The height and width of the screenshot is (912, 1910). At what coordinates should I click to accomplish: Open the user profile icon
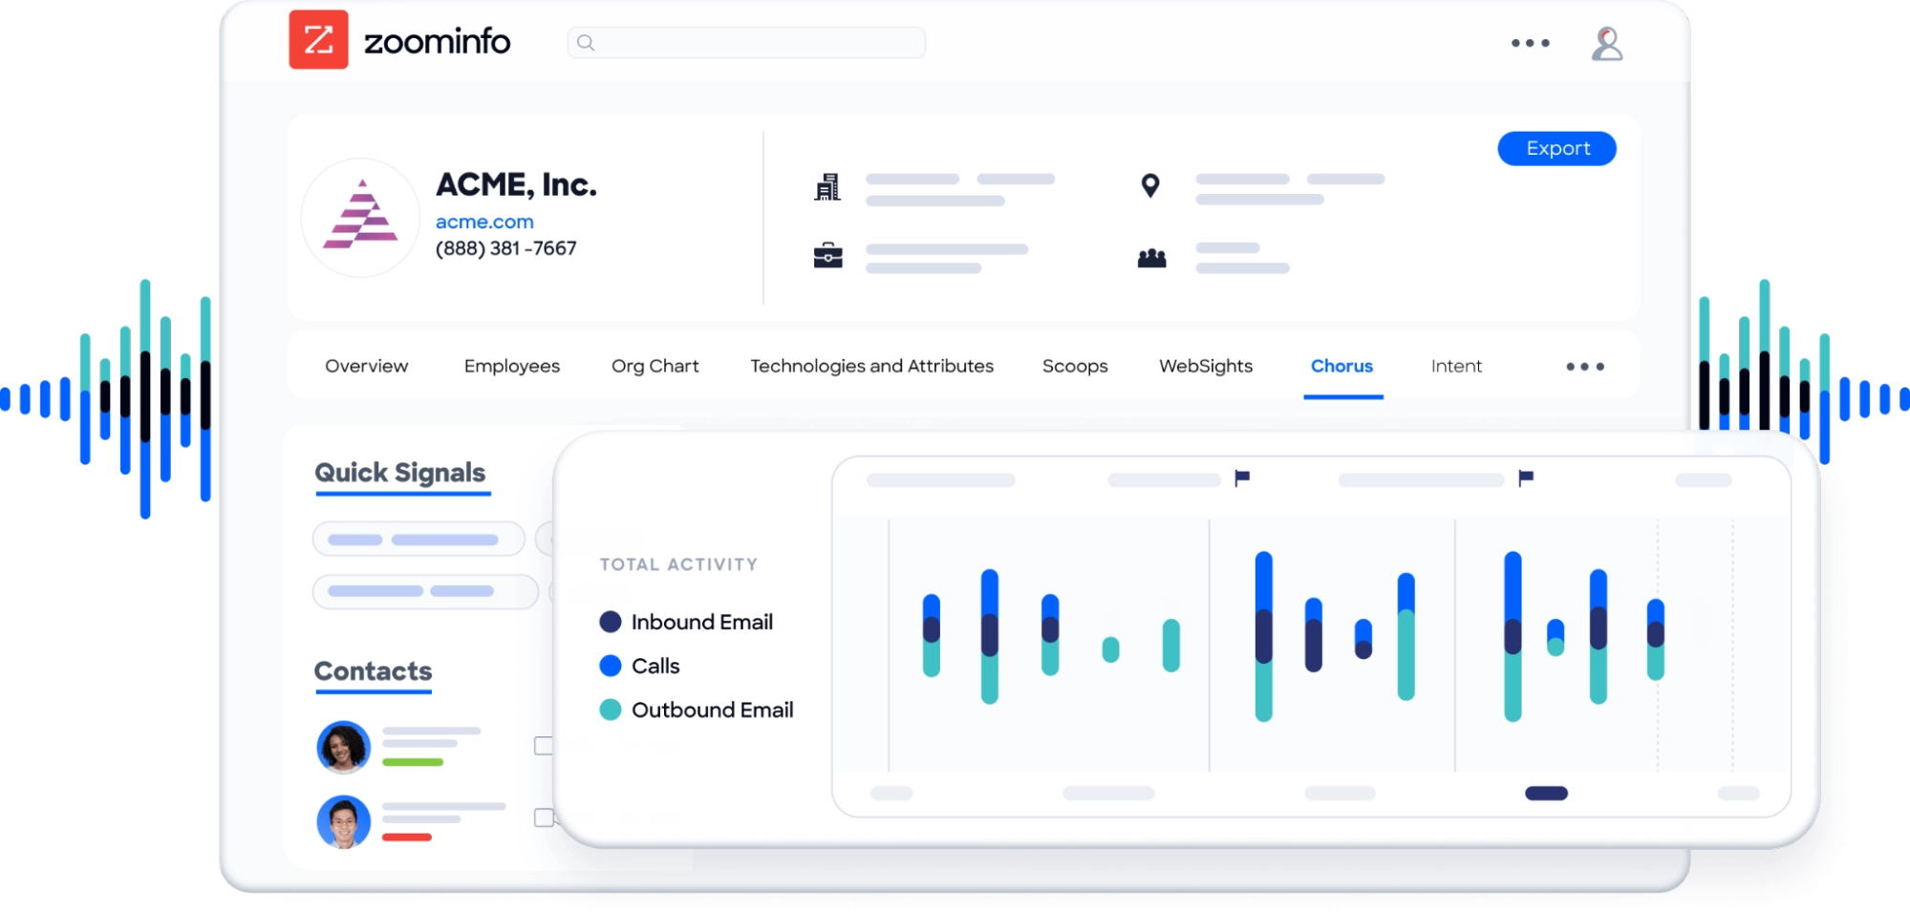(x=1607, y=42)
